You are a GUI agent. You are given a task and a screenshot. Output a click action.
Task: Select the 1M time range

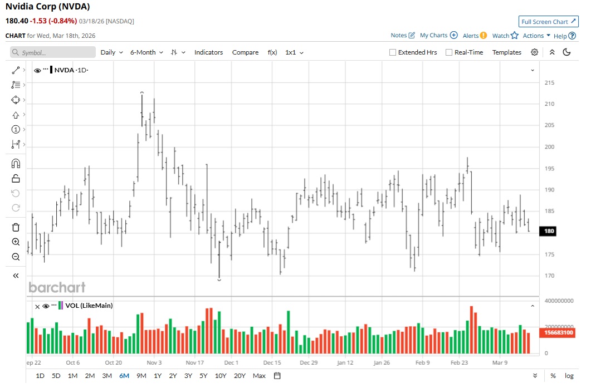click(72, 376)
